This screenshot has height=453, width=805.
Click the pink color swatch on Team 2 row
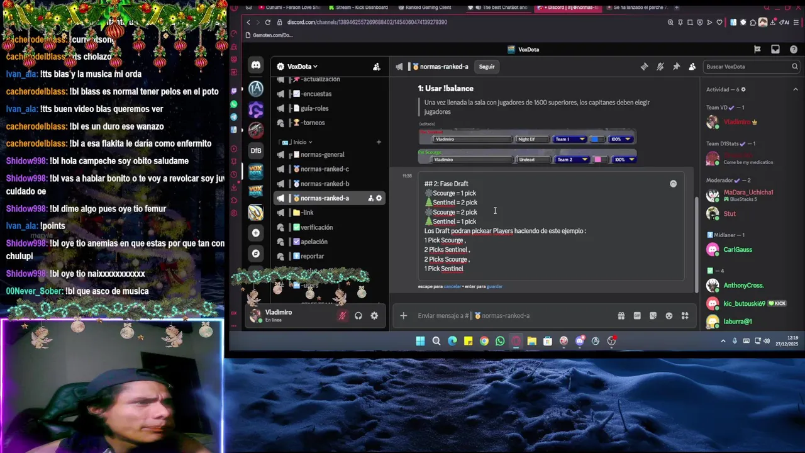(x=599, y=160)
